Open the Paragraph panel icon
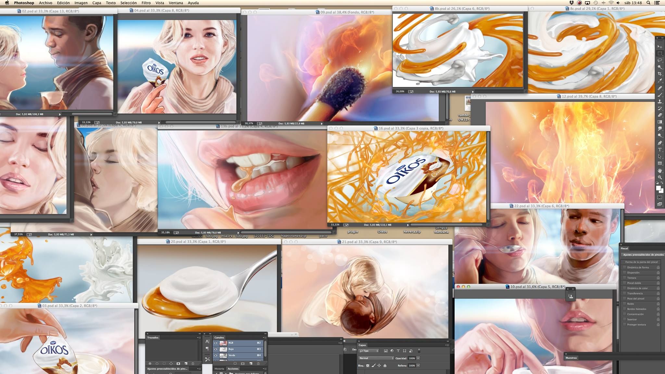 coord(207,349)
